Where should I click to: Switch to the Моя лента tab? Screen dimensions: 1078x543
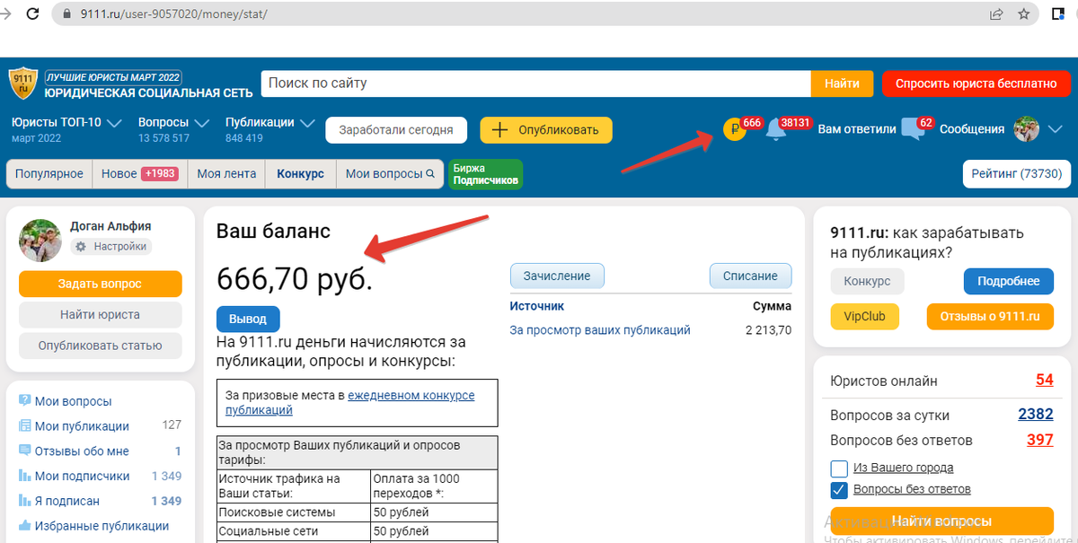click(x=226, y=174)
